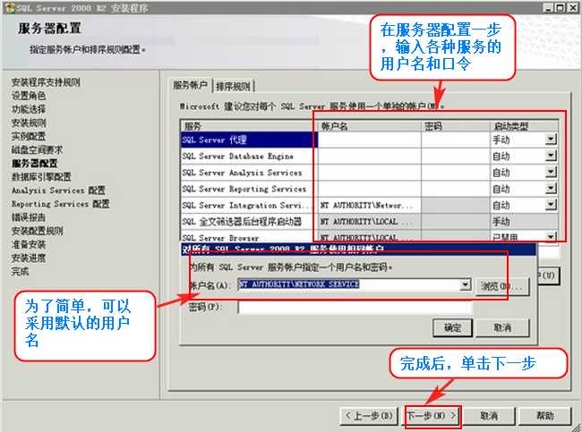Open startup type dropdown for SQL Server Browser
Viewport: 582px width, 432px height.
(552, 237)
